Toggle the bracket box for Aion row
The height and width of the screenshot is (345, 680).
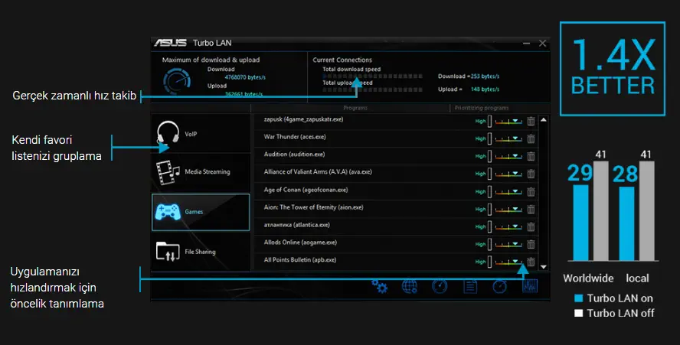coord(490,209)
